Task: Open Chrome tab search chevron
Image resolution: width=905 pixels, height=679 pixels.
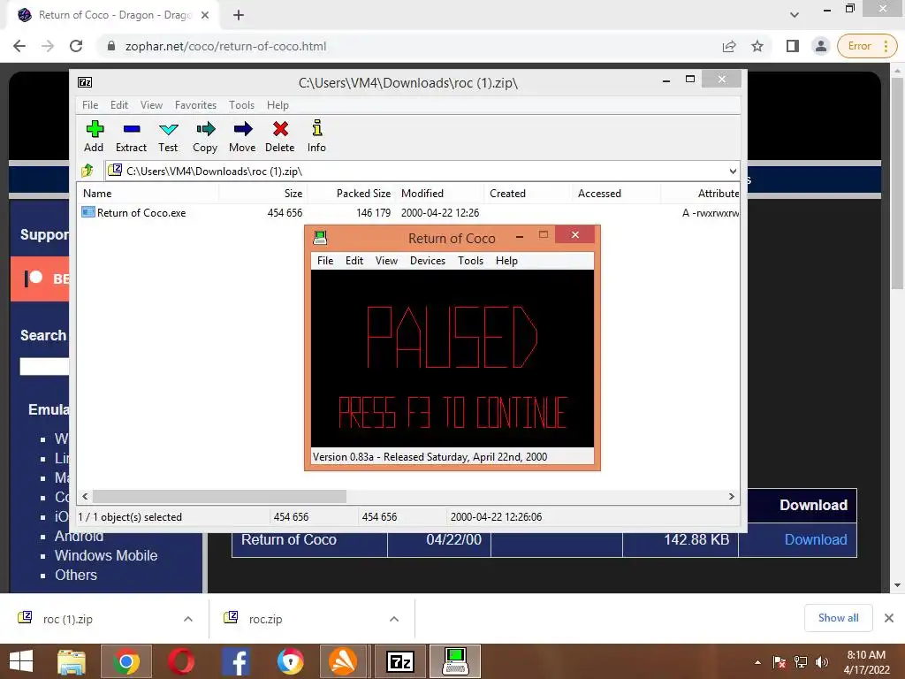Action: tap(795, 15)
